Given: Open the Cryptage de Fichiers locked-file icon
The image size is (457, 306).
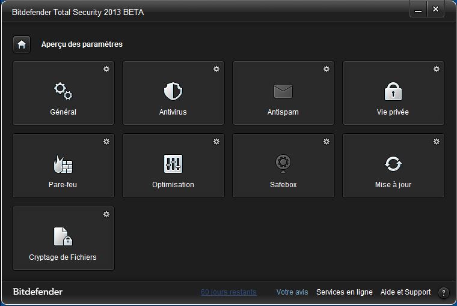Looking at the screenshot, I should [63, 236].
